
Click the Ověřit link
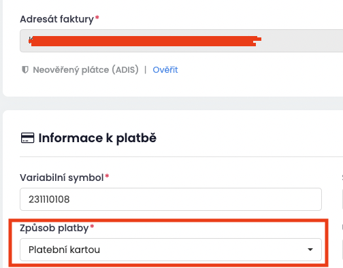pyautogui.click(x=165, y=70)
